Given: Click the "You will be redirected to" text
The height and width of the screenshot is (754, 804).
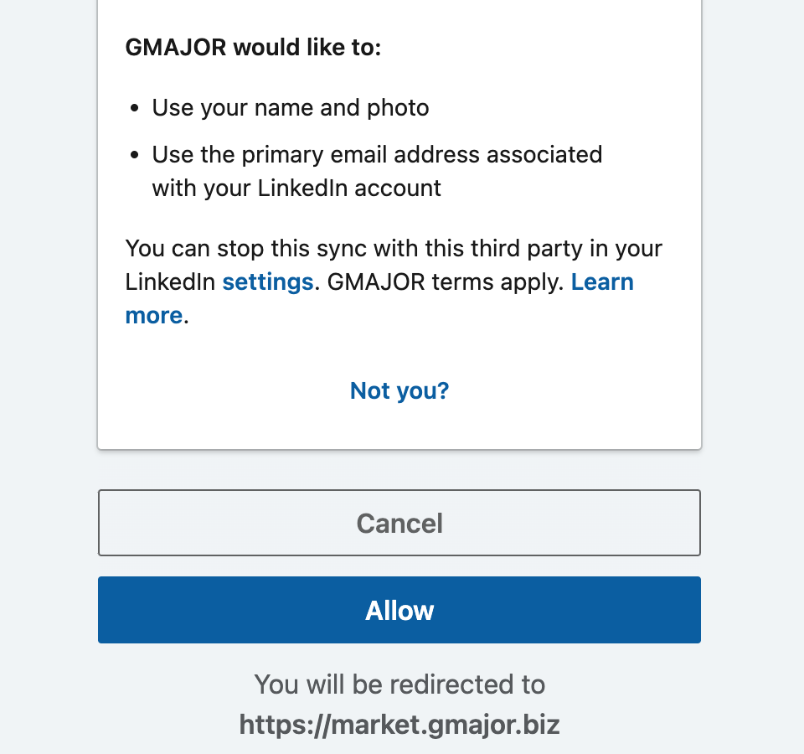Looking at the screenshot, I should pyautogui.click(x=399, y=684).
